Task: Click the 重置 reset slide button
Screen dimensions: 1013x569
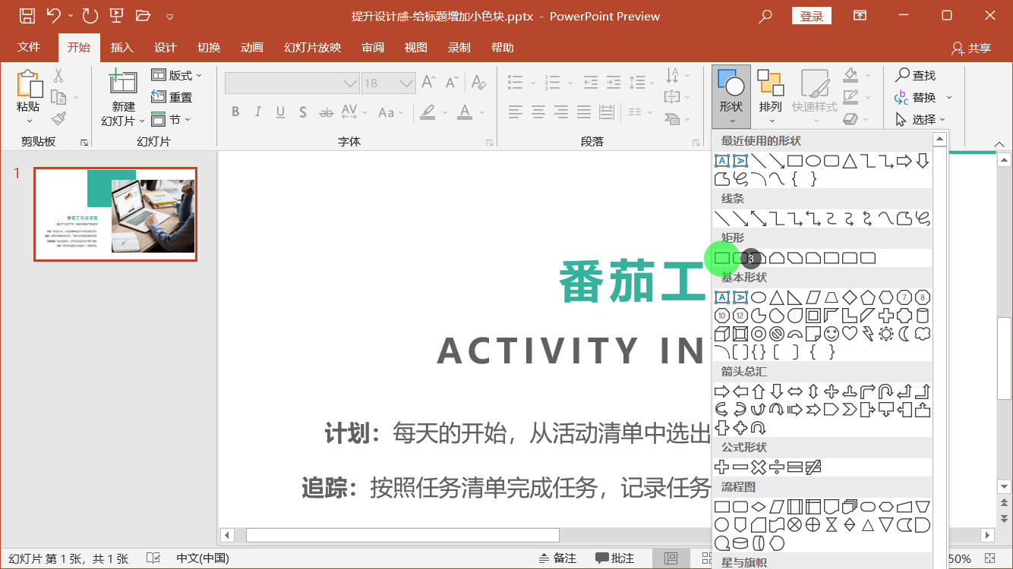Action: tap(172, 97)
